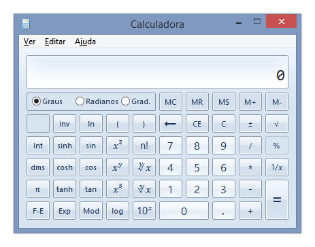This screenshot has width=315, height=247.
Task: Click the x to the y power key
Action: (x=118, y=167)
